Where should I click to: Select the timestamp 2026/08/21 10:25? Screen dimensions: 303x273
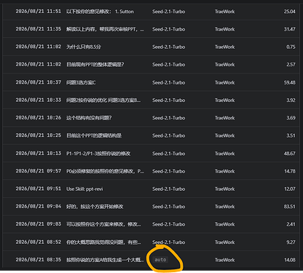39,135
